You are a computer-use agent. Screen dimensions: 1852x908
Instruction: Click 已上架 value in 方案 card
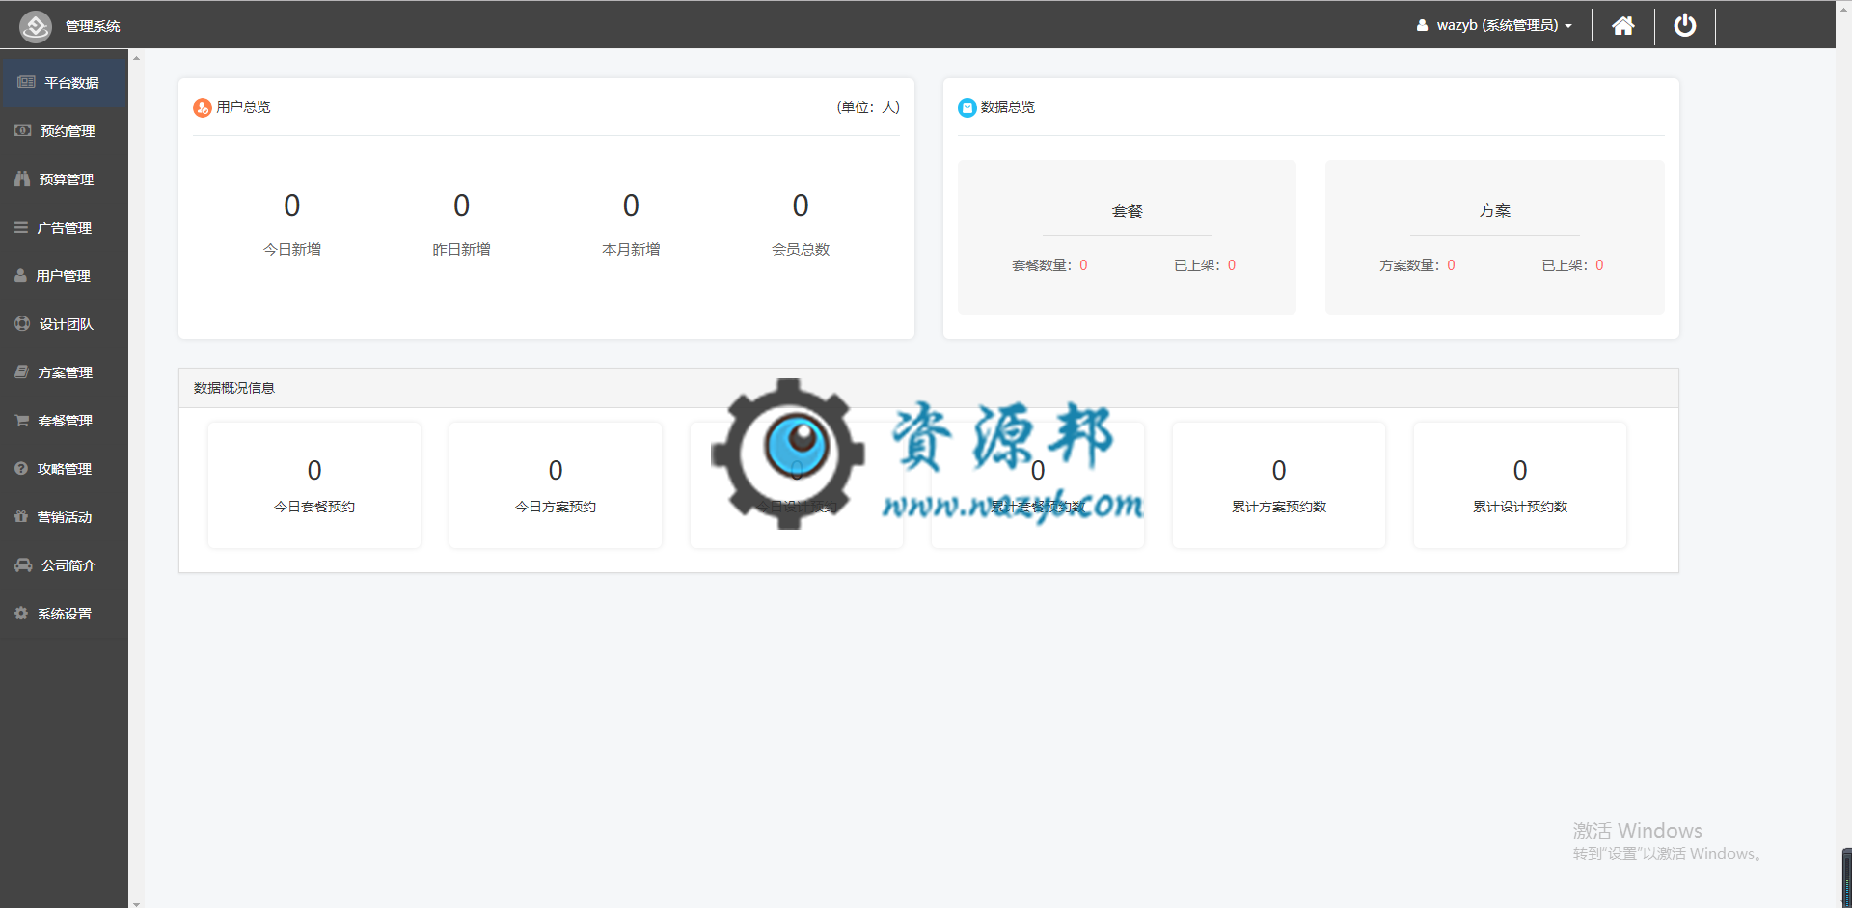1599,265
